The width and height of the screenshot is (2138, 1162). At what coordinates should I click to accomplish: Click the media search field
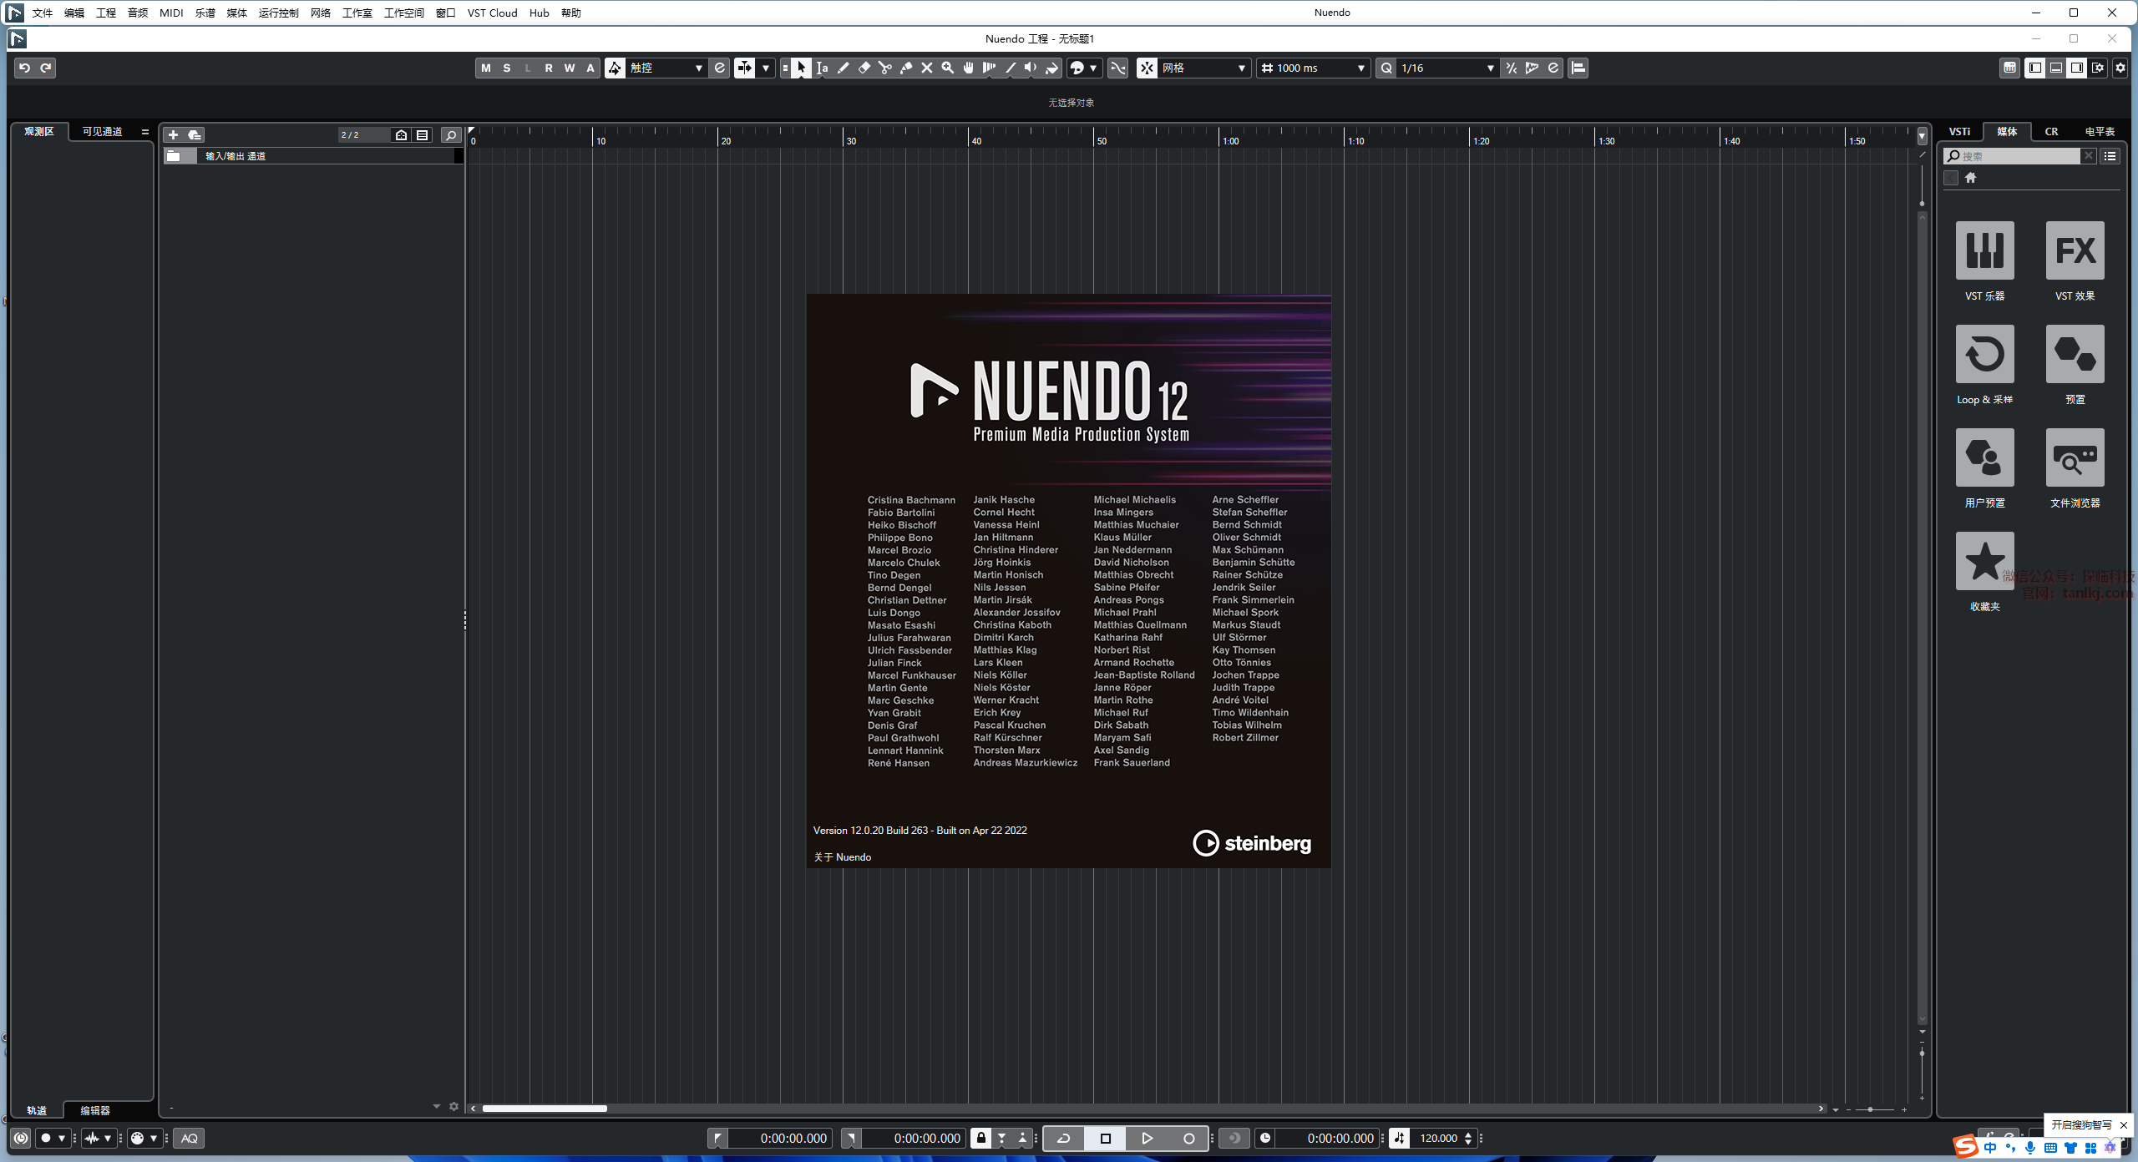[x=2017, y=156]
